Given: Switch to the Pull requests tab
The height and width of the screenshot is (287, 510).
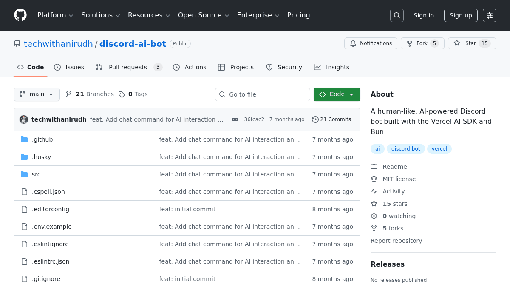Looking at the screenshot, I should pyautogui.click(x=129, y=67).
